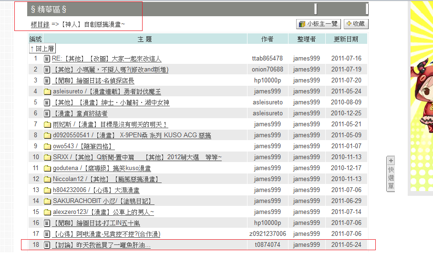433x254 pixels.
Task: Click folder icon beside alexzero123 公車上的男人
Action: pyautogui.click(x=47, y=212)
